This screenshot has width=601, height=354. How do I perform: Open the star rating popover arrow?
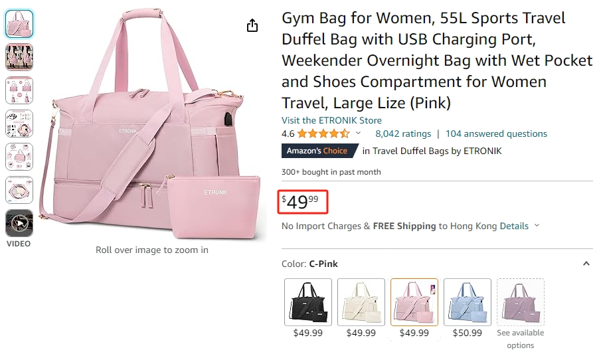(358, 133)
